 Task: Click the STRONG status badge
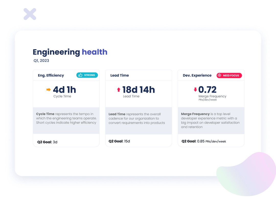pyautogui.click(x=87, y=75)
